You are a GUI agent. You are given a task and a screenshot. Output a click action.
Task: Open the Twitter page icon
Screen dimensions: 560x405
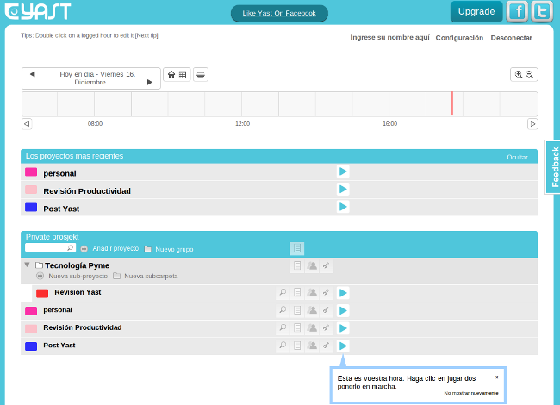[x=542, y=11]
